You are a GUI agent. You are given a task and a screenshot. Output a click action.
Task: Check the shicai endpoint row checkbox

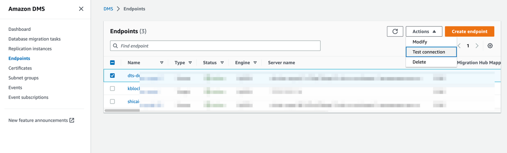(x=112, y=102)
